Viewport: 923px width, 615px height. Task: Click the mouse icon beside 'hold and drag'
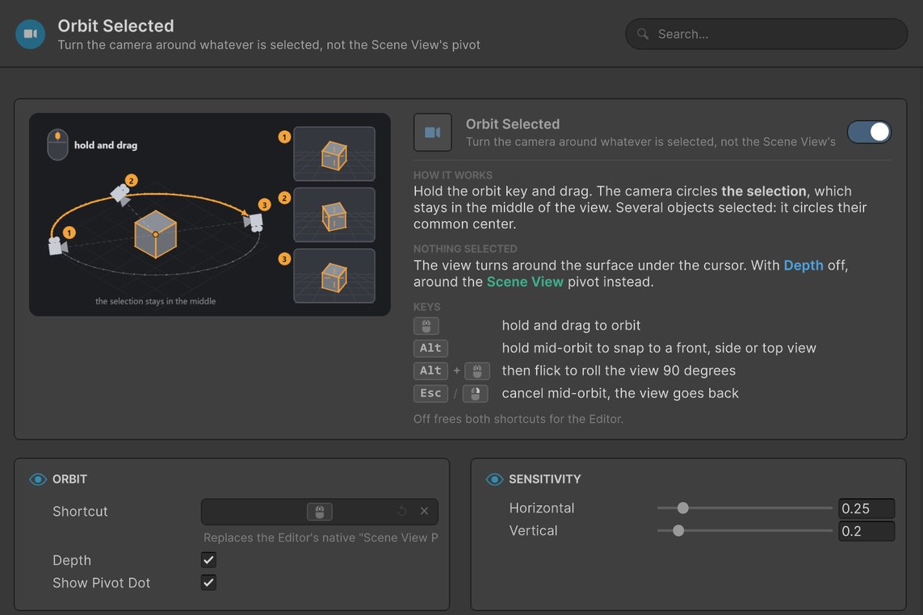point(57,144)
